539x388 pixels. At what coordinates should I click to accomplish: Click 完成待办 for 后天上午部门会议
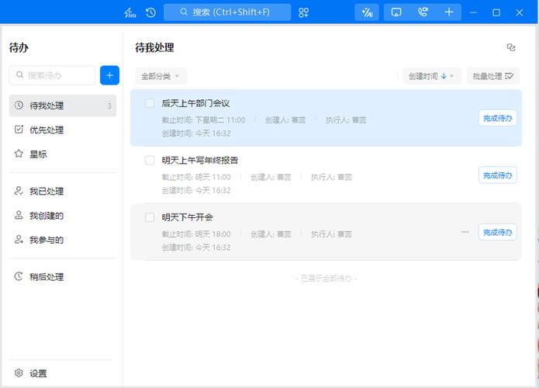point(497,118)
